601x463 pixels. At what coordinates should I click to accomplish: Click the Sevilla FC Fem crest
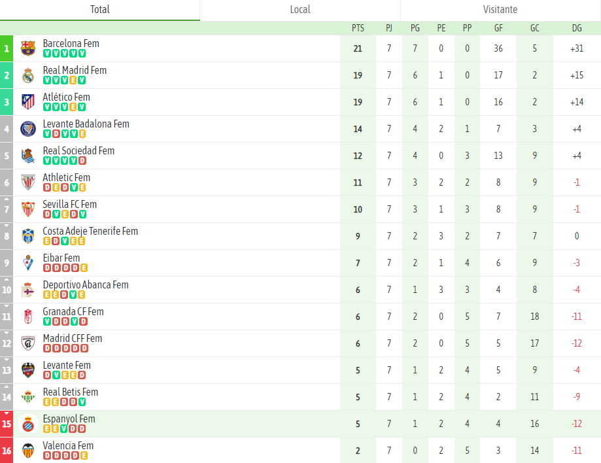tap(28, 209)
